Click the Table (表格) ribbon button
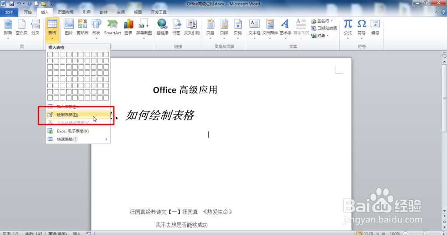 click(52, 30)
